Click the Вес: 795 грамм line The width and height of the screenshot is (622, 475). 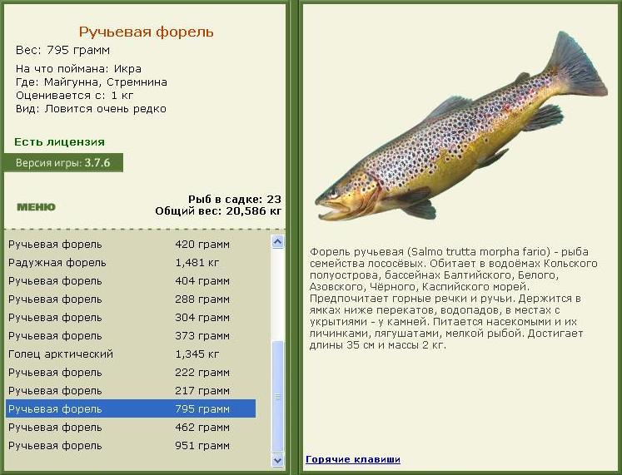62,50
